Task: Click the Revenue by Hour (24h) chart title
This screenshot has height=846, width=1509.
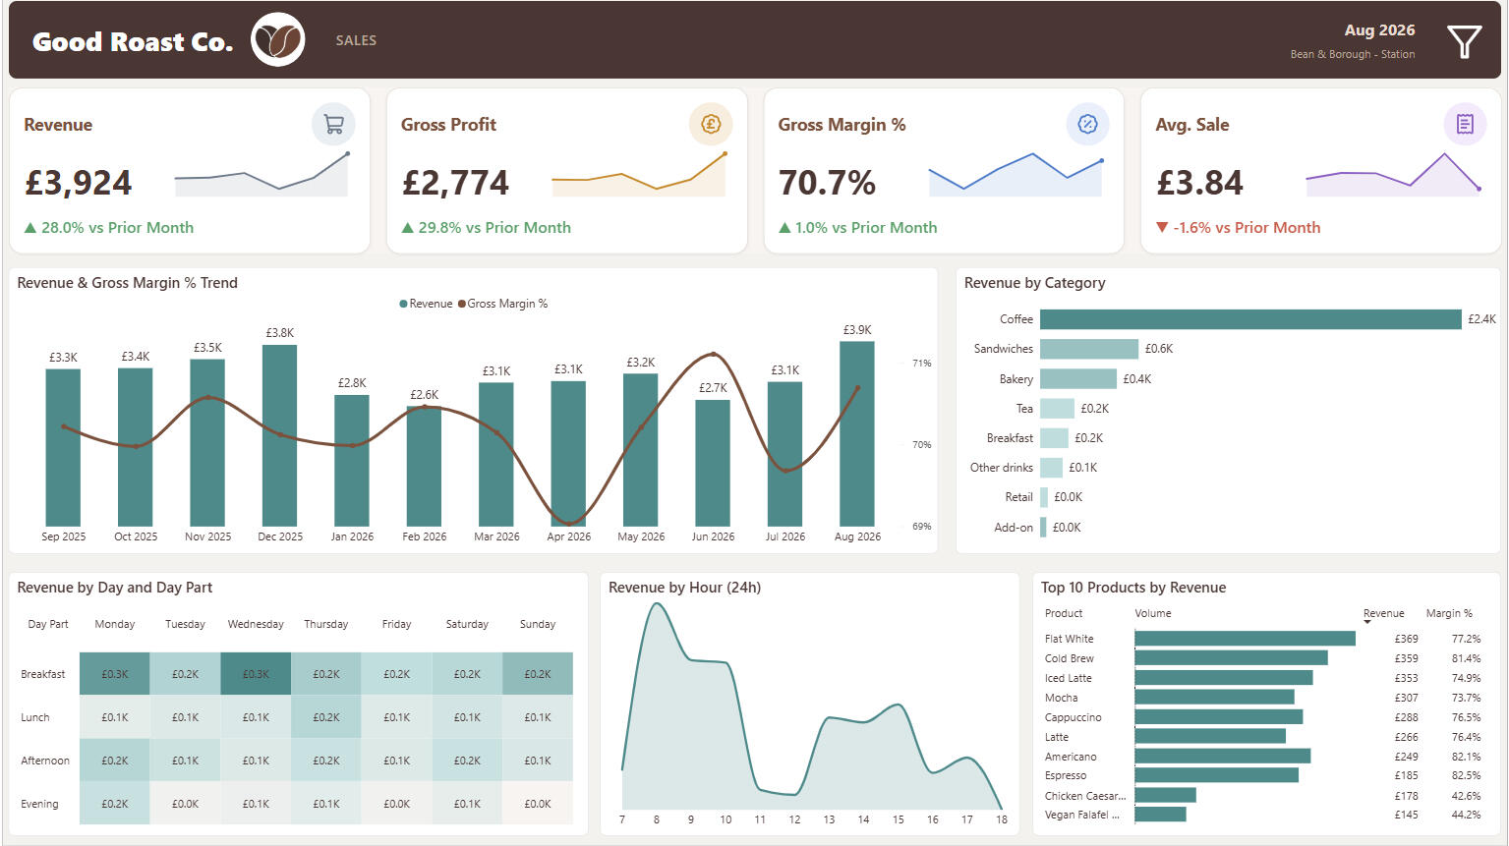Action: [x=684, y=588]
